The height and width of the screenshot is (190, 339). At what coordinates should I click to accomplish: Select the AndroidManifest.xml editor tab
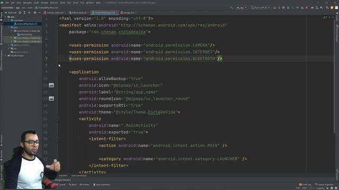coord(104,13)
